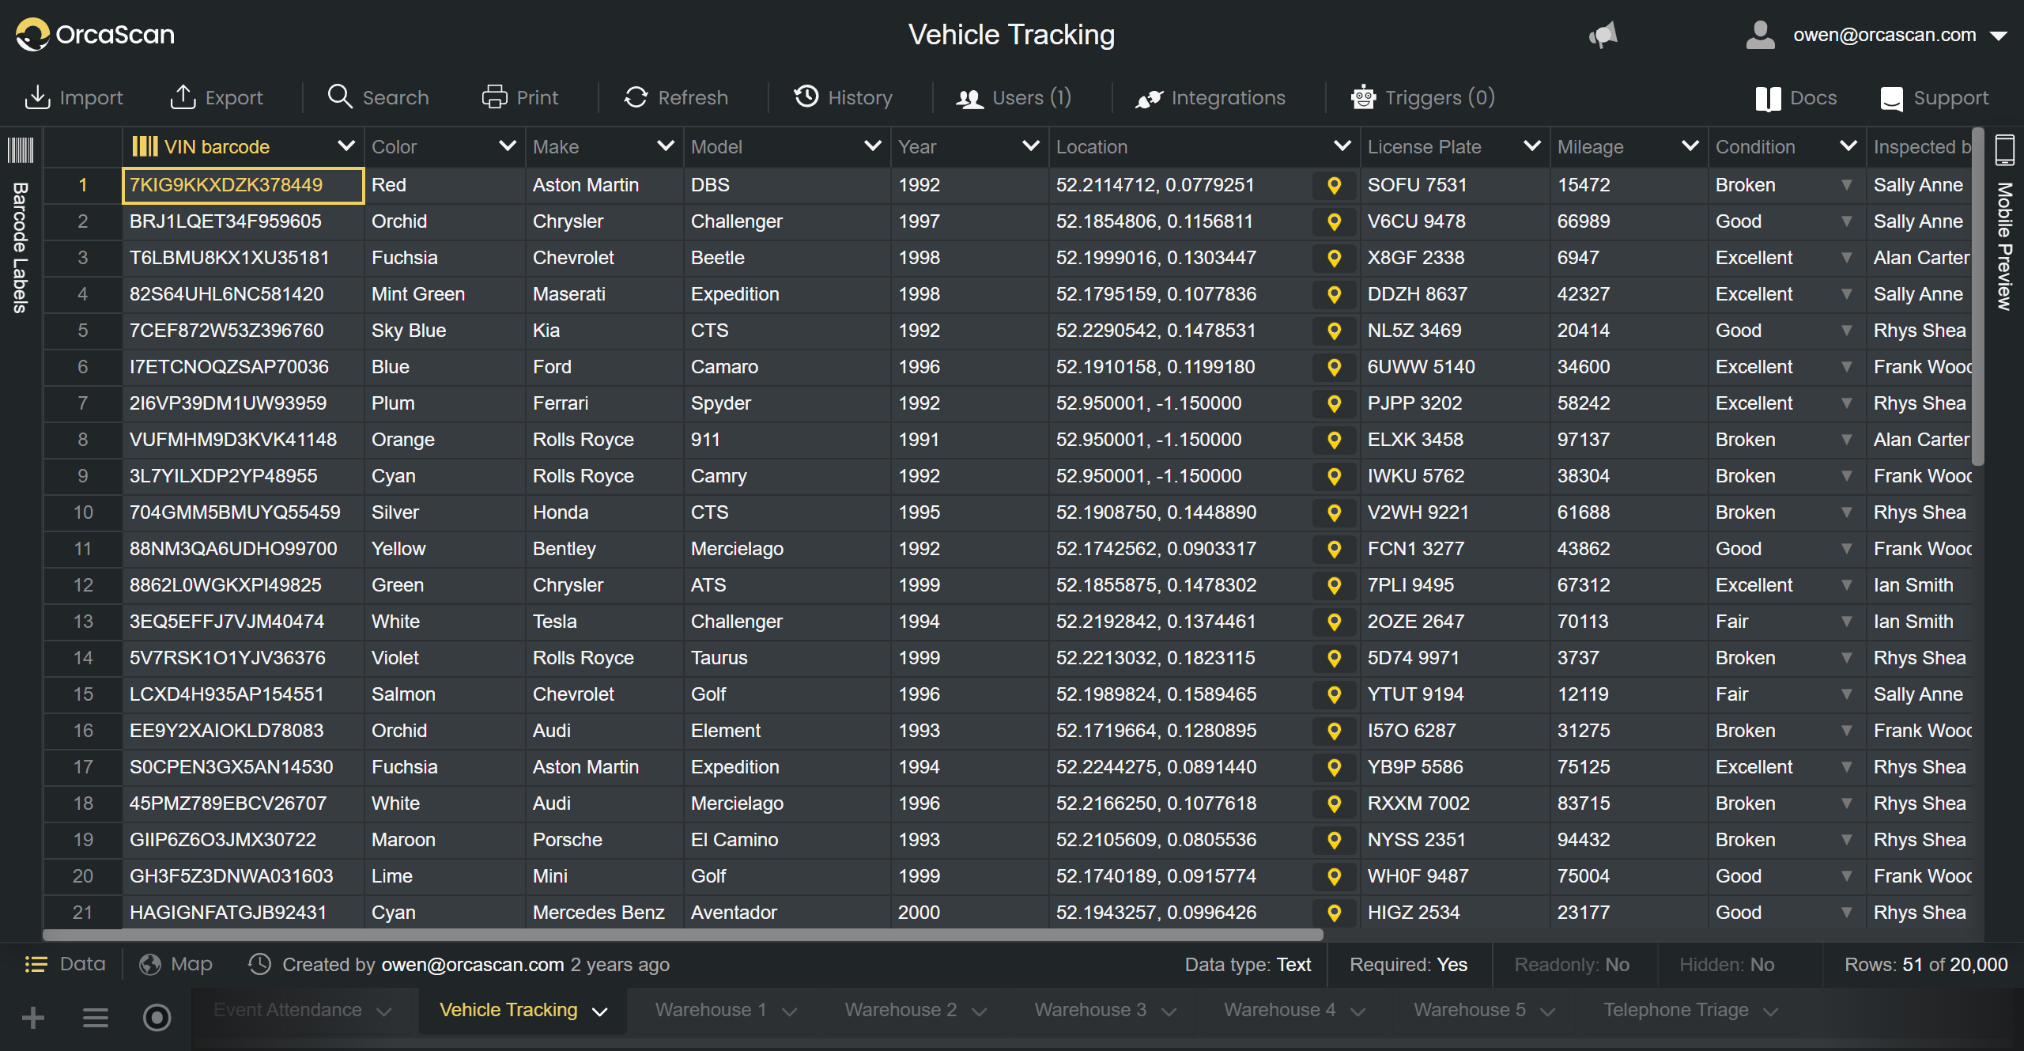Switch to Warehouse 2 sheet tab
This screenshot has width=2024, height=1051.
pos(901,1010)
